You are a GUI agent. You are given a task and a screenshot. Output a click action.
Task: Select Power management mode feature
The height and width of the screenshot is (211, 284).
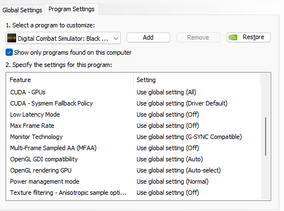[x=45, y=181]
